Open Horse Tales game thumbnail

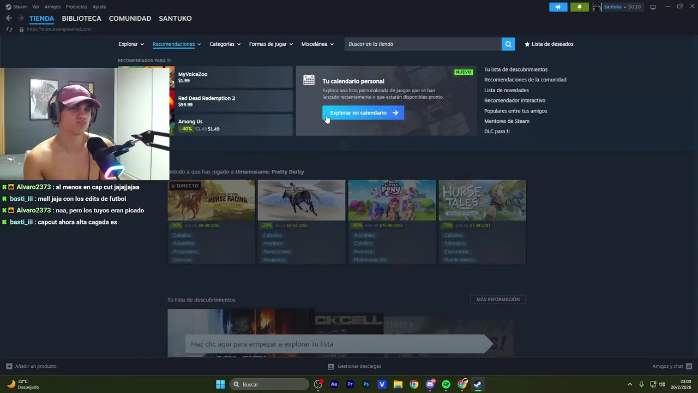(482, 200)
